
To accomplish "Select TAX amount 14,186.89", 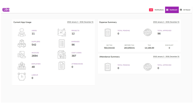I will 149,48.
